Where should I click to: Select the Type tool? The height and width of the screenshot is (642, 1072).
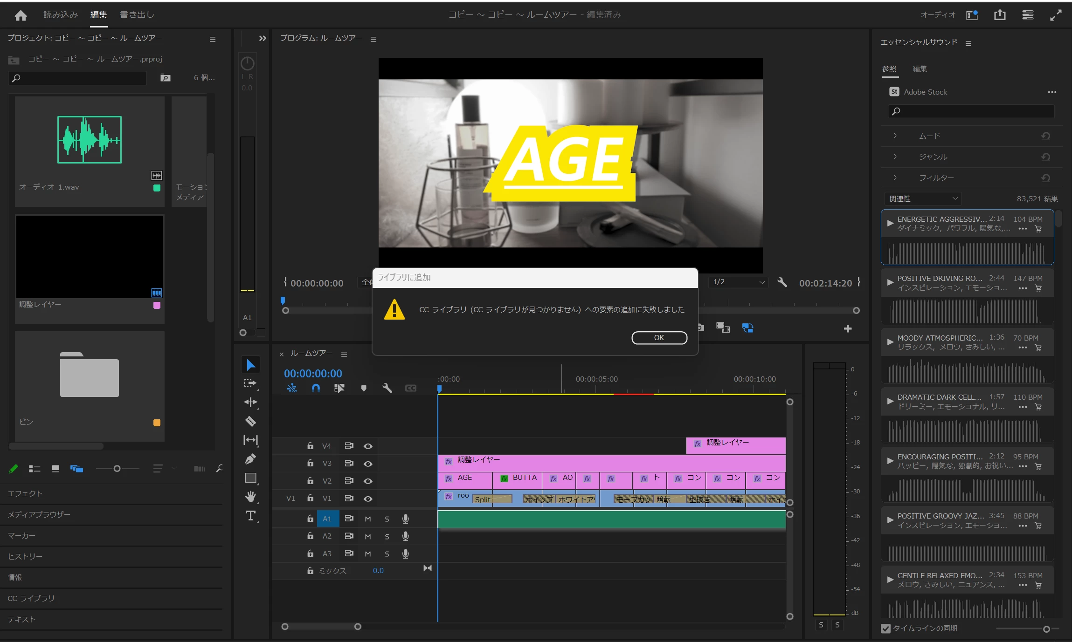pos(250,516)
